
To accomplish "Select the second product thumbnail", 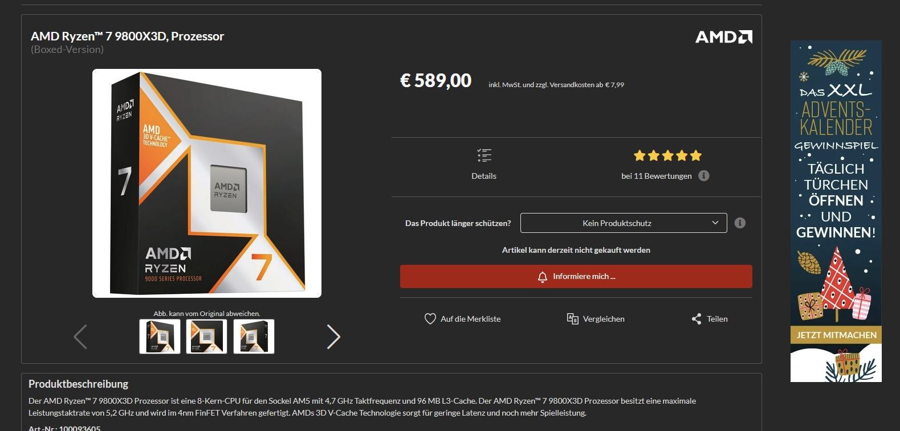I will click(x=207, y=336).
